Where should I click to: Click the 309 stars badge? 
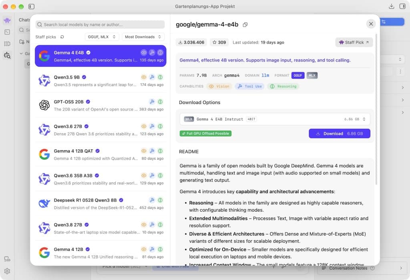(219, 42)
